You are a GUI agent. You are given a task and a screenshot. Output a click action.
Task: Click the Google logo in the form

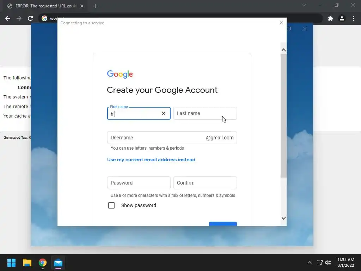pyautogui.click(x=120, y=74)
